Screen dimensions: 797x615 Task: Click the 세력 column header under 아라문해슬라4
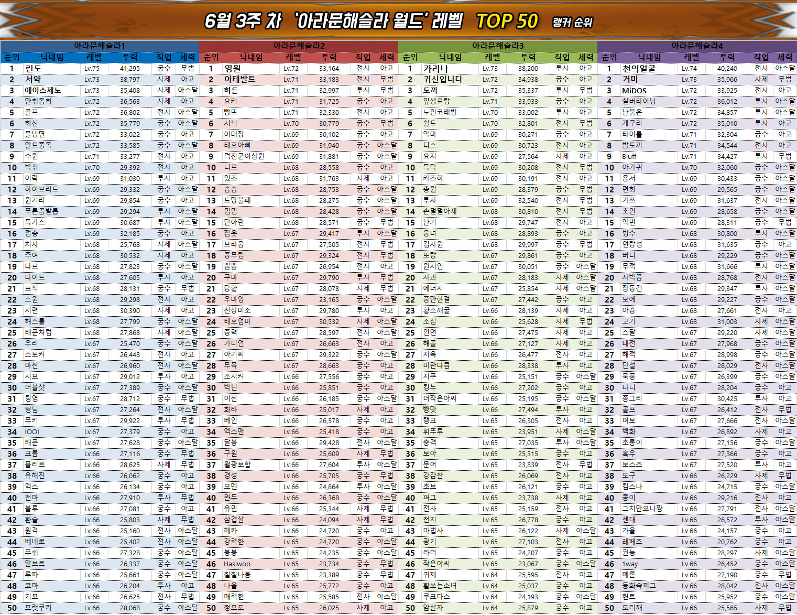(x=784, y=57)
